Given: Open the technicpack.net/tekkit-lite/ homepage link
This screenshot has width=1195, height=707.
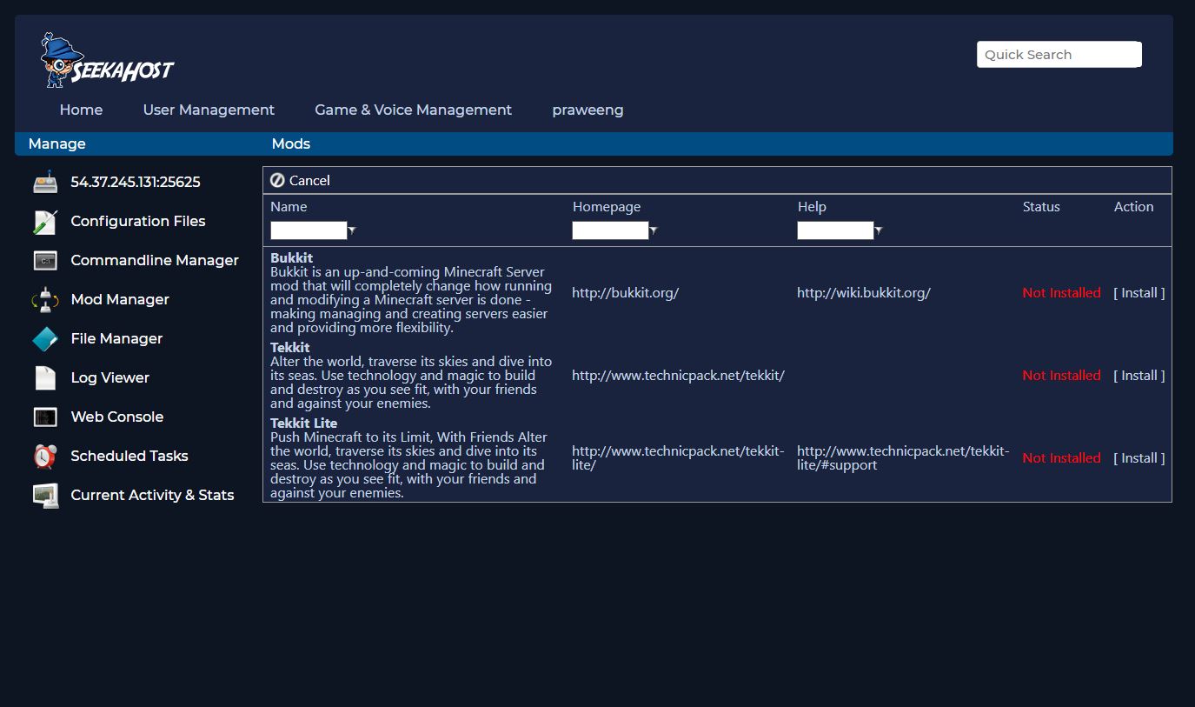Looking at the screenshot, I should pos(678,458).
